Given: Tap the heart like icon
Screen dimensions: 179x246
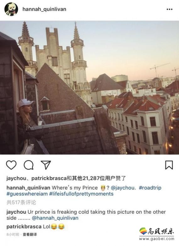Looking at the screenshot, I should coord(11,165).
